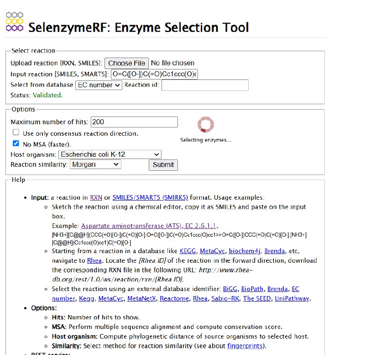Click the example reaction SMILES string text

click(x=179, y=238)
